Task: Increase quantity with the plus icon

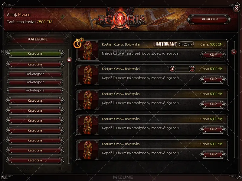Action: coord(172,69)
